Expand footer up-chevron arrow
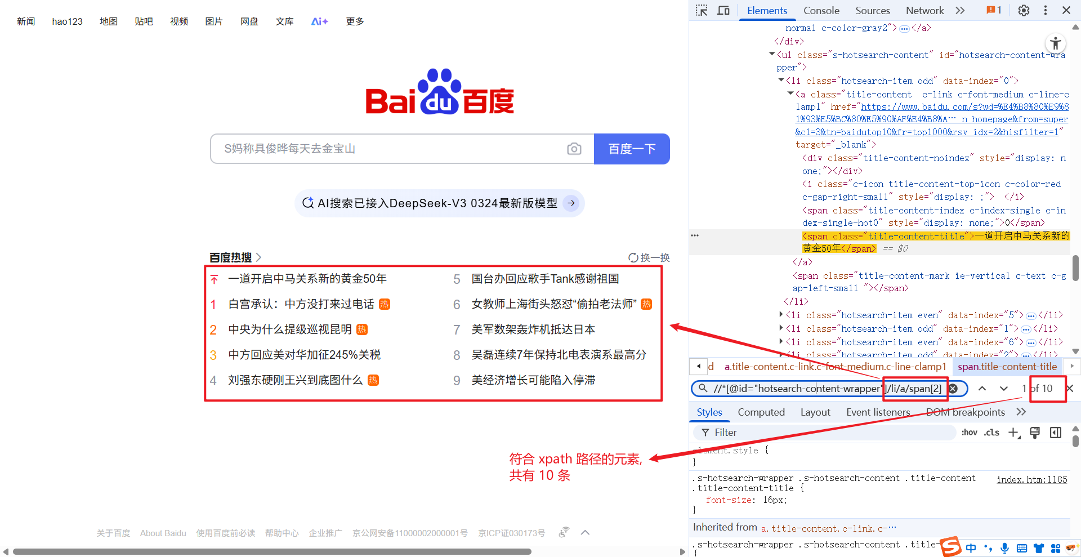The image size is (1081, 557). pos(586,533)
